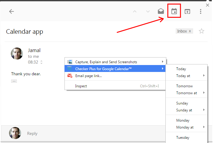Screen dimensions: 213x143
Task: Click the 'to me' recipient text
Action: (x=33, y=56)
